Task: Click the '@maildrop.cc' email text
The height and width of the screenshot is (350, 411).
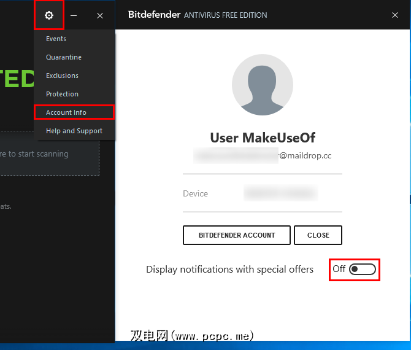Action: point(305,155)
